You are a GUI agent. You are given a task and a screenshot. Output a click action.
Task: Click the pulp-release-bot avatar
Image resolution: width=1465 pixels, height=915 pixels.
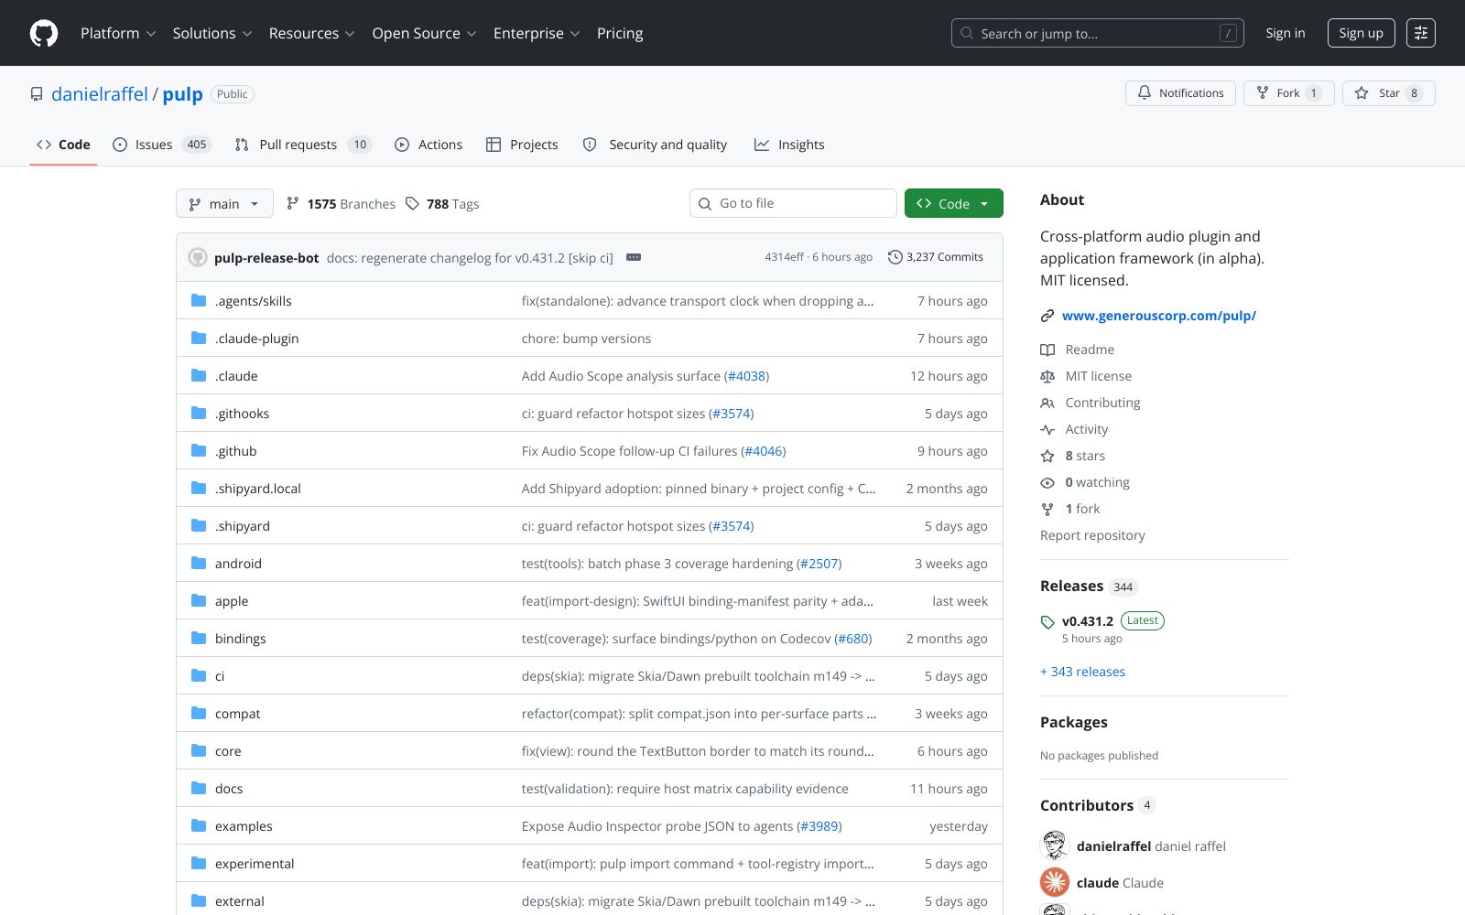[x=198, y=257]
